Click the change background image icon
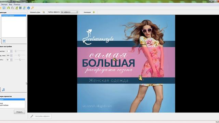The height and width of the screenshot is (123, 219). coord(44,12)
